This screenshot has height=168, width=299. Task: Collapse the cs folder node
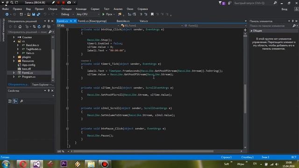[x=14, y=42]
